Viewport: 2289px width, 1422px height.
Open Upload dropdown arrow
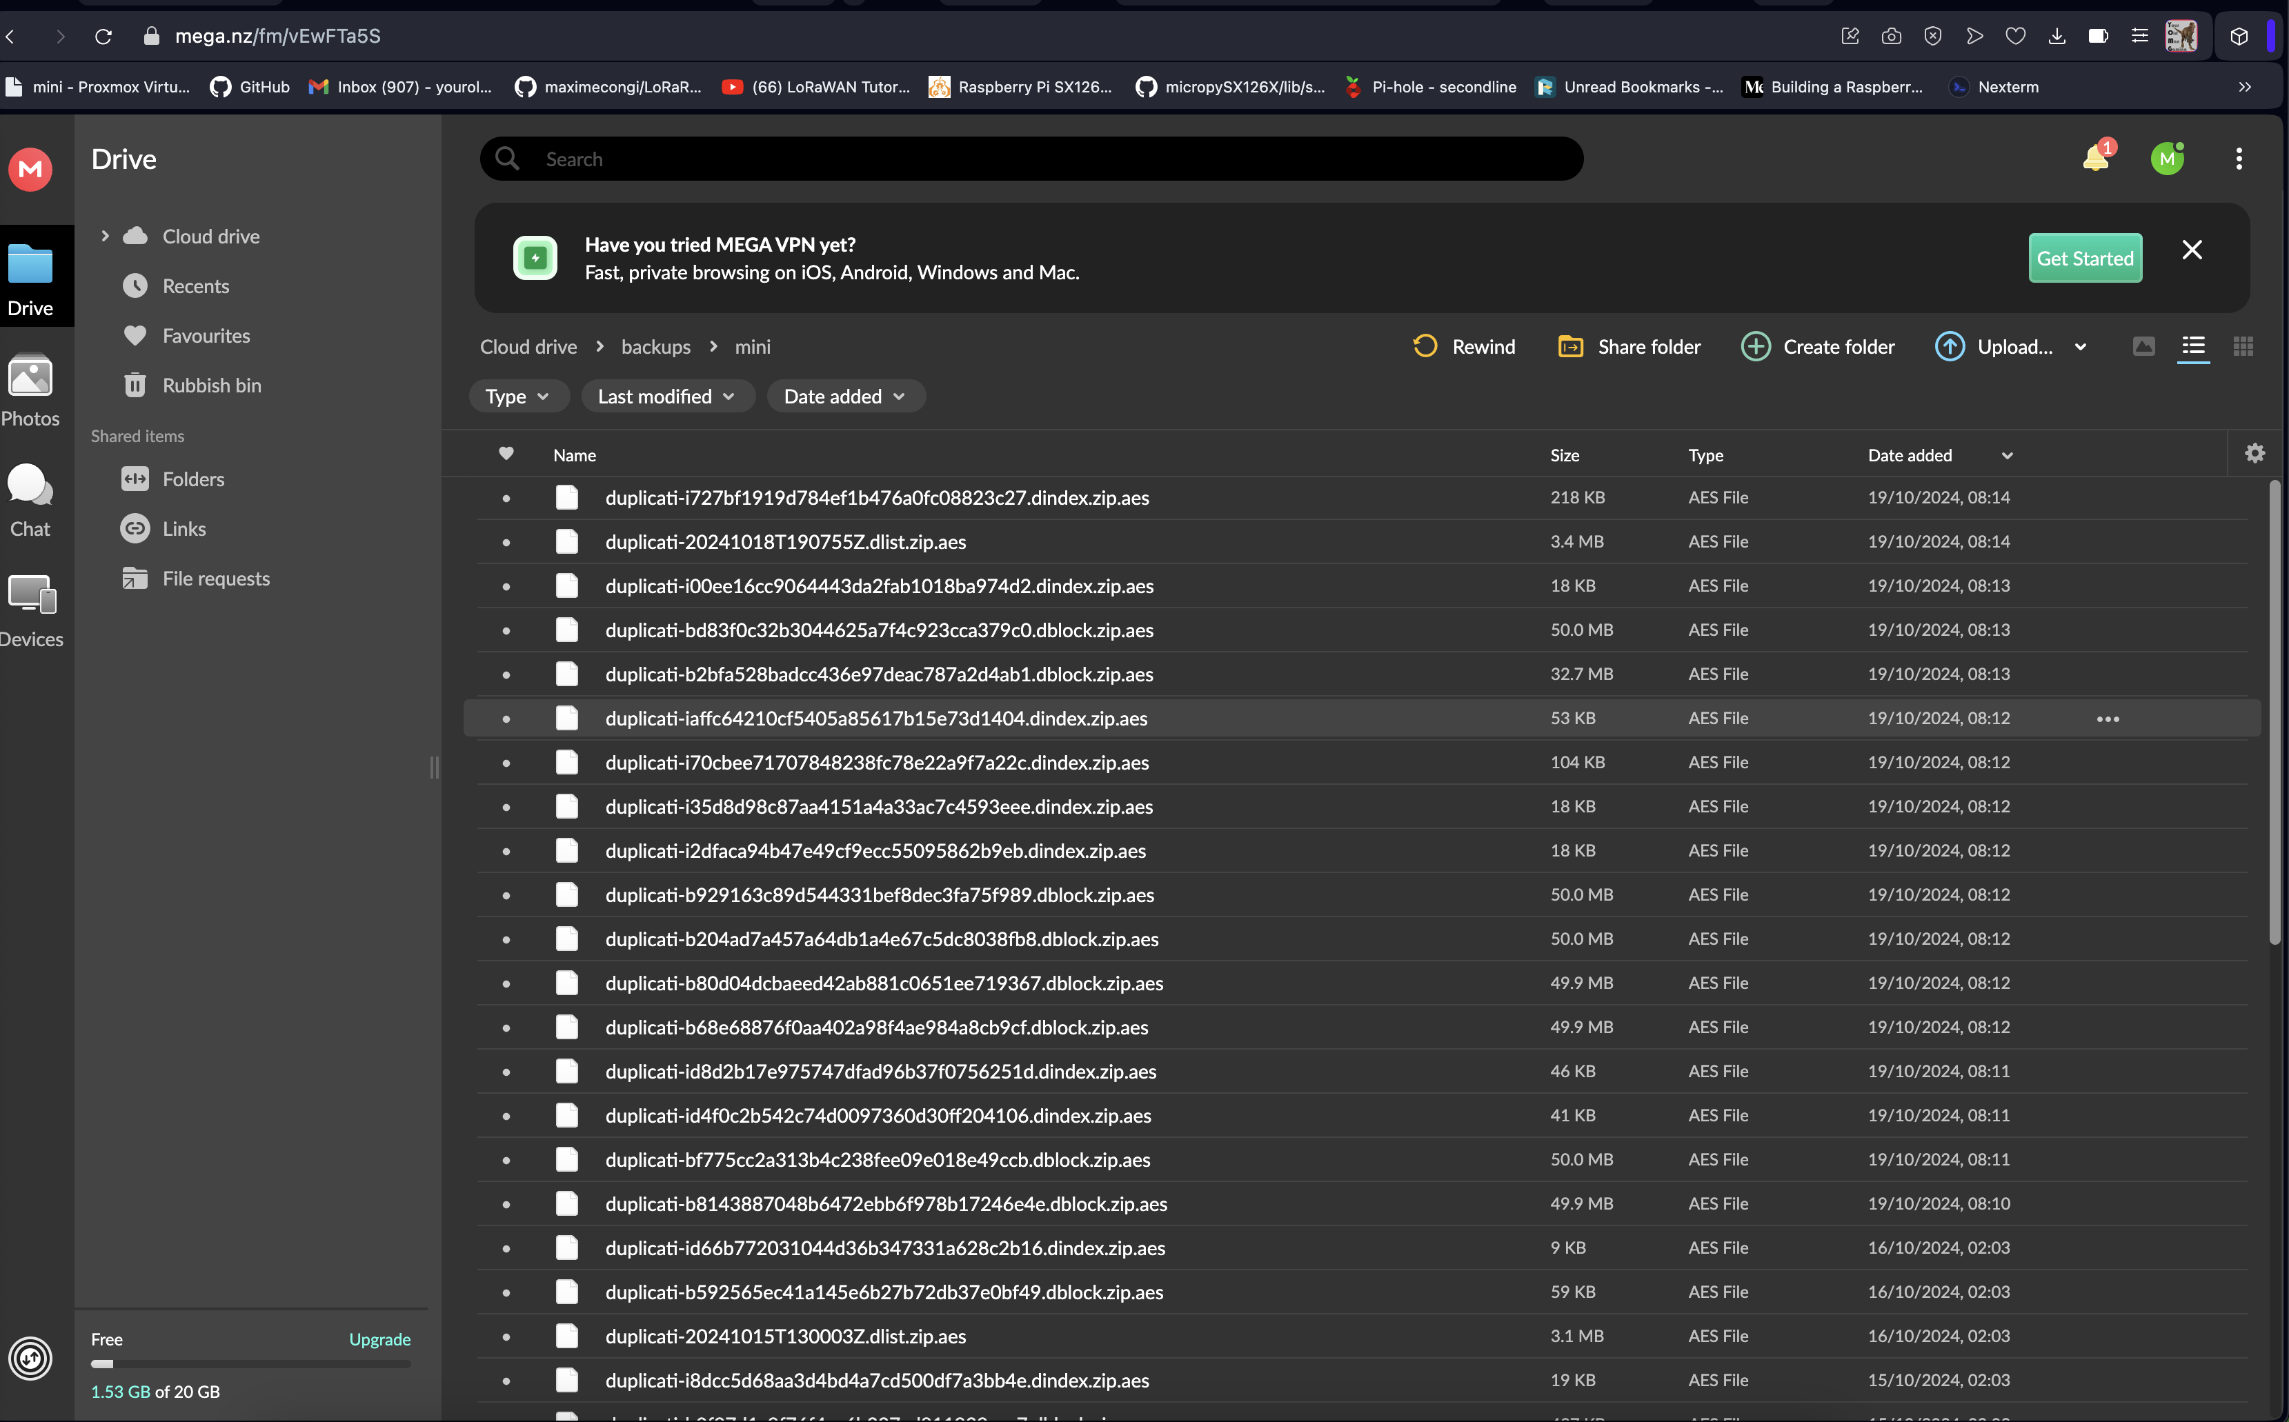(2080, 347)
